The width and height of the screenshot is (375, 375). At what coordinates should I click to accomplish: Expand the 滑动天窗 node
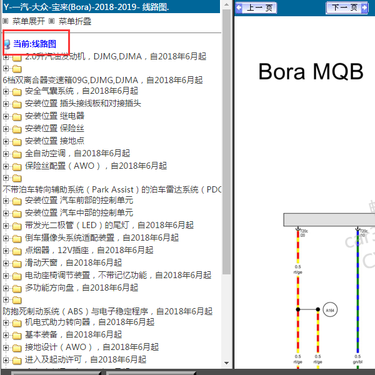coord(6,263)
